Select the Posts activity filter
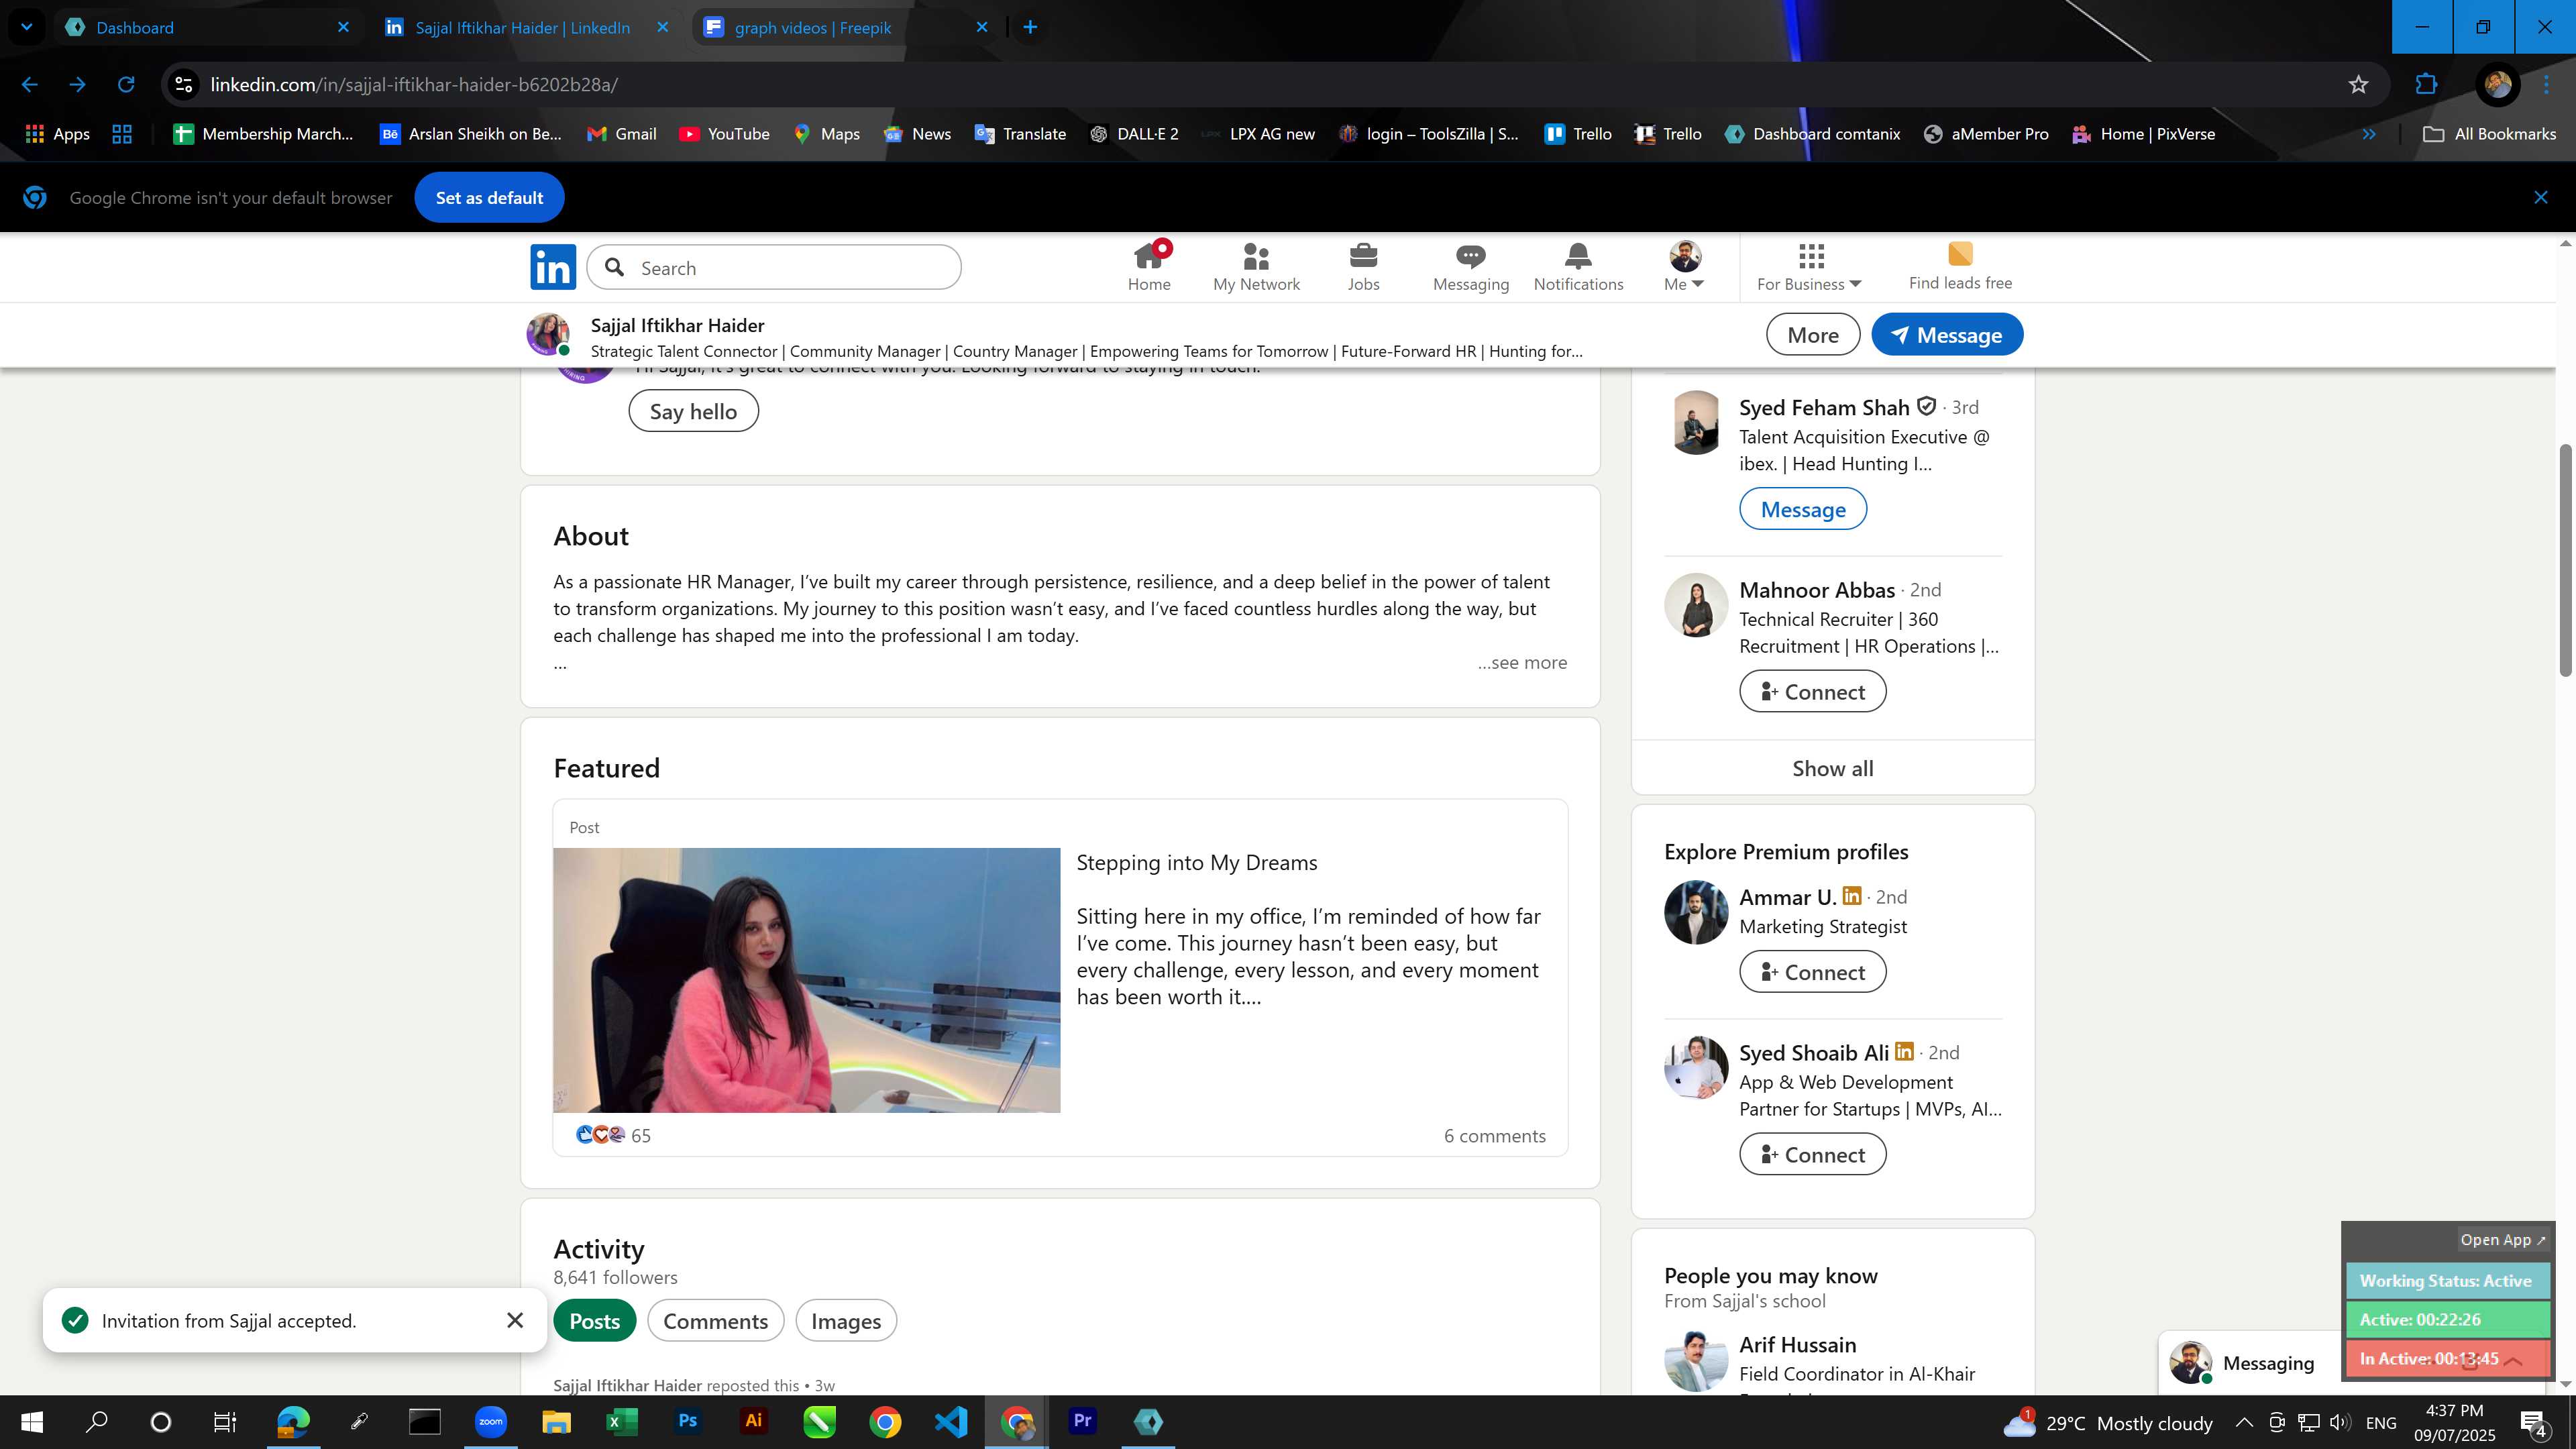The image size is (2576, 1449). coord(594,1321)
